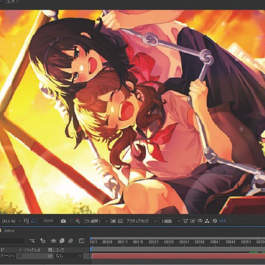Open the graph editor icon
Viewport: 265px width, 265px height.
(82, 241)
